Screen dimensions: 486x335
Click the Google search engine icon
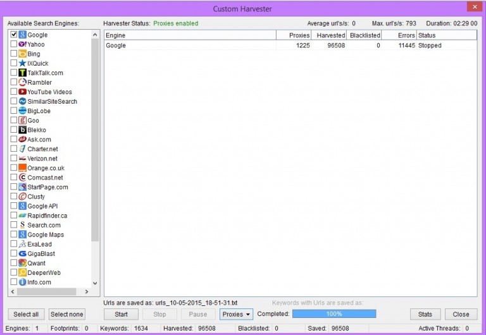point(22,35)
